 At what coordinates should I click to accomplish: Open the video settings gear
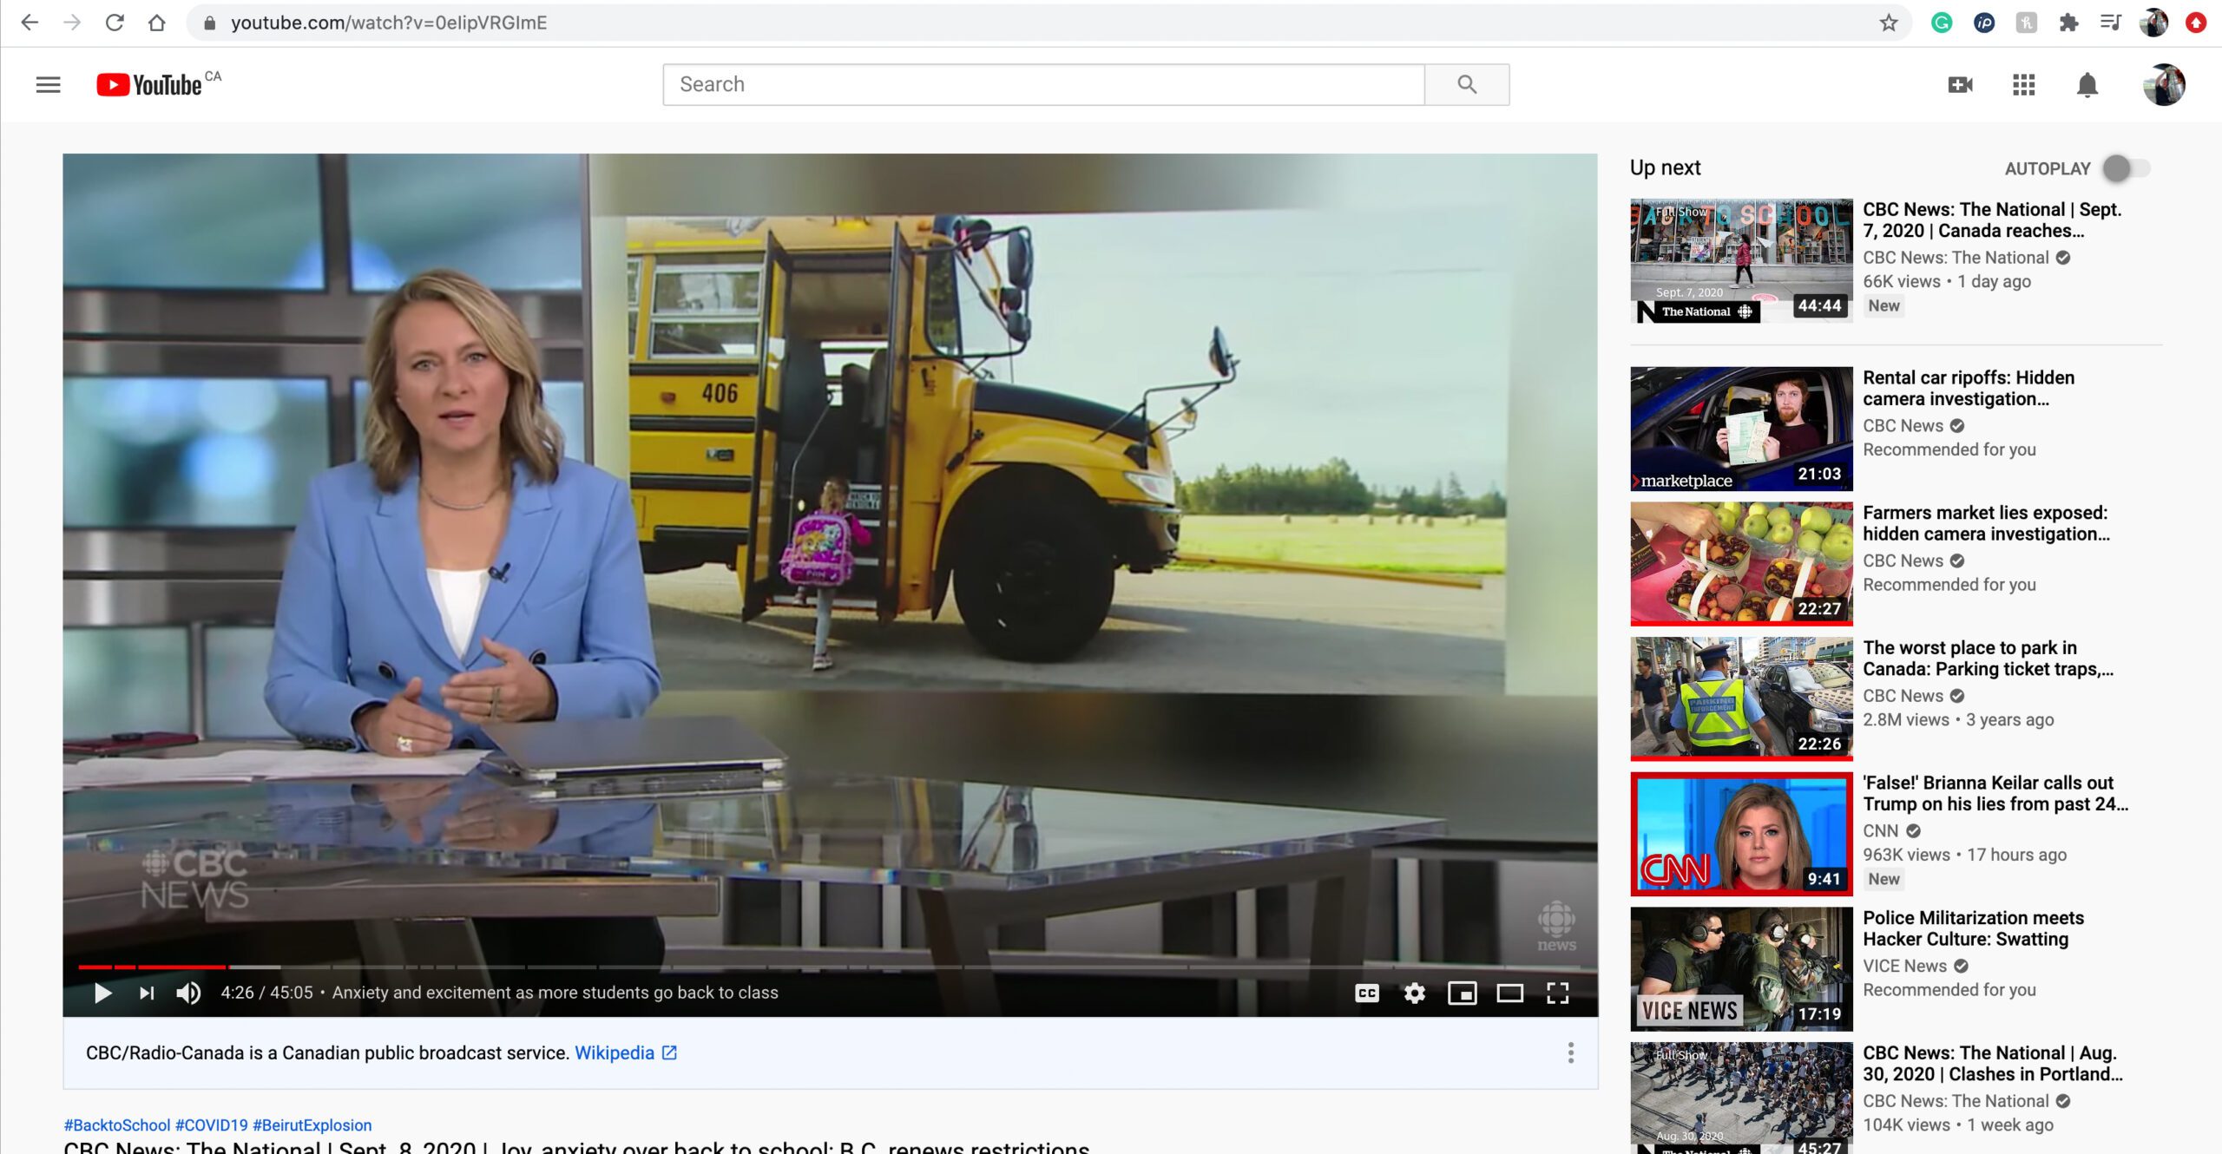pyautogui.click(x=1415, y=993)
